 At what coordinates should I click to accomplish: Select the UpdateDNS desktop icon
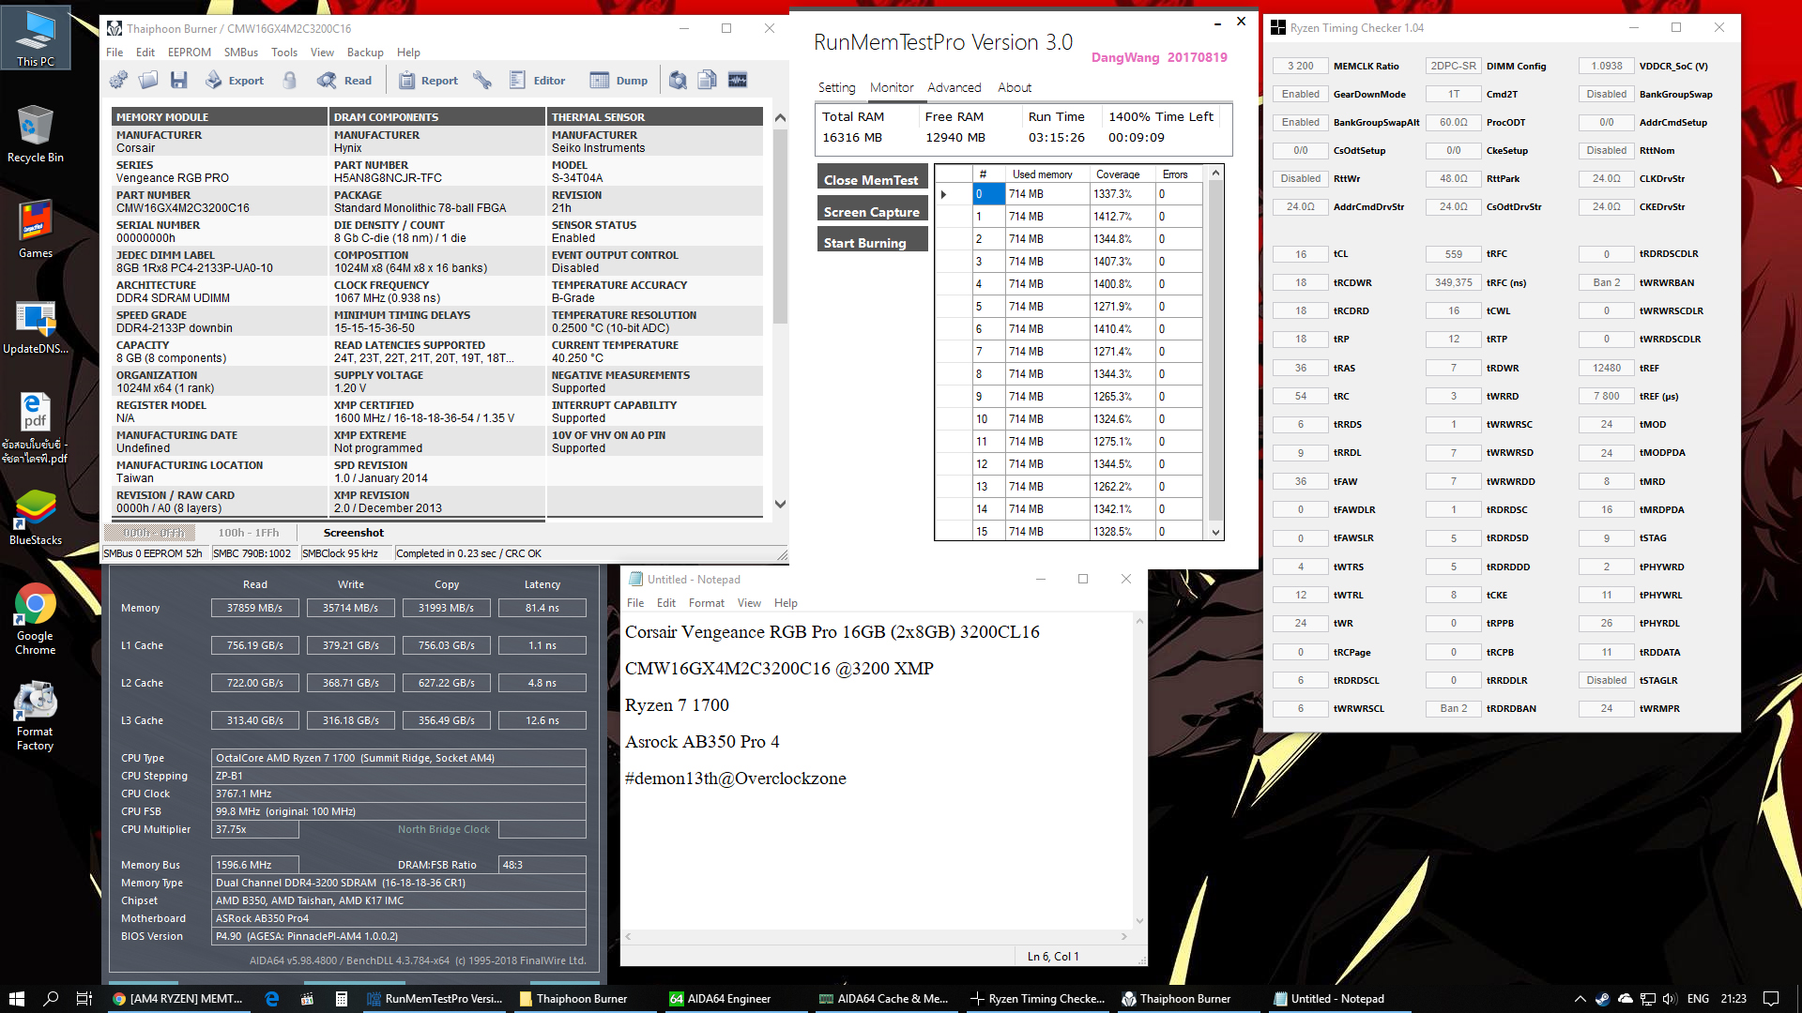(x=36, y=325)
